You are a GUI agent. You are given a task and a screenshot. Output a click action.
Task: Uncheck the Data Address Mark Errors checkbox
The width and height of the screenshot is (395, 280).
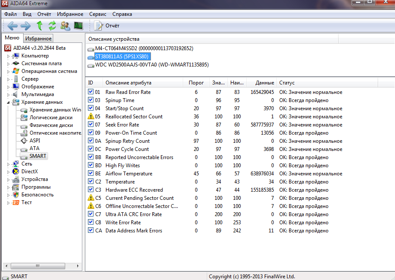point(90,230)
